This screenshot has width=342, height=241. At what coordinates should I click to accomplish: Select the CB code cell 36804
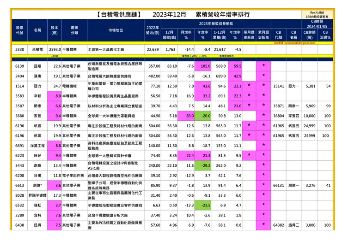279,116
